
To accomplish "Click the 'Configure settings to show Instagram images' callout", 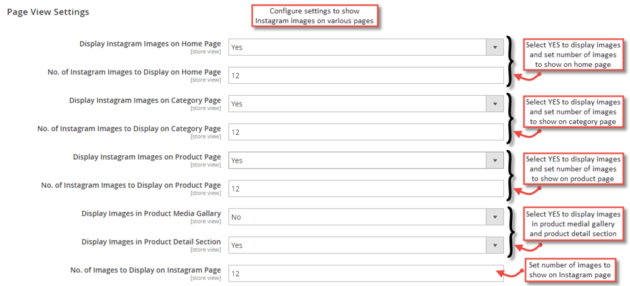I will 316,16.
